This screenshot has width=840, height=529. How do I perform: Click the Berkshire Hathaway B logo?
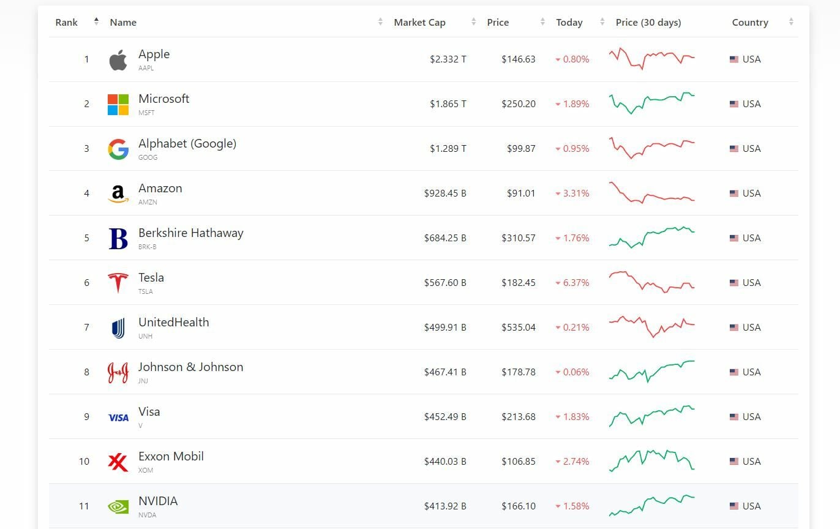click(118, 239)
